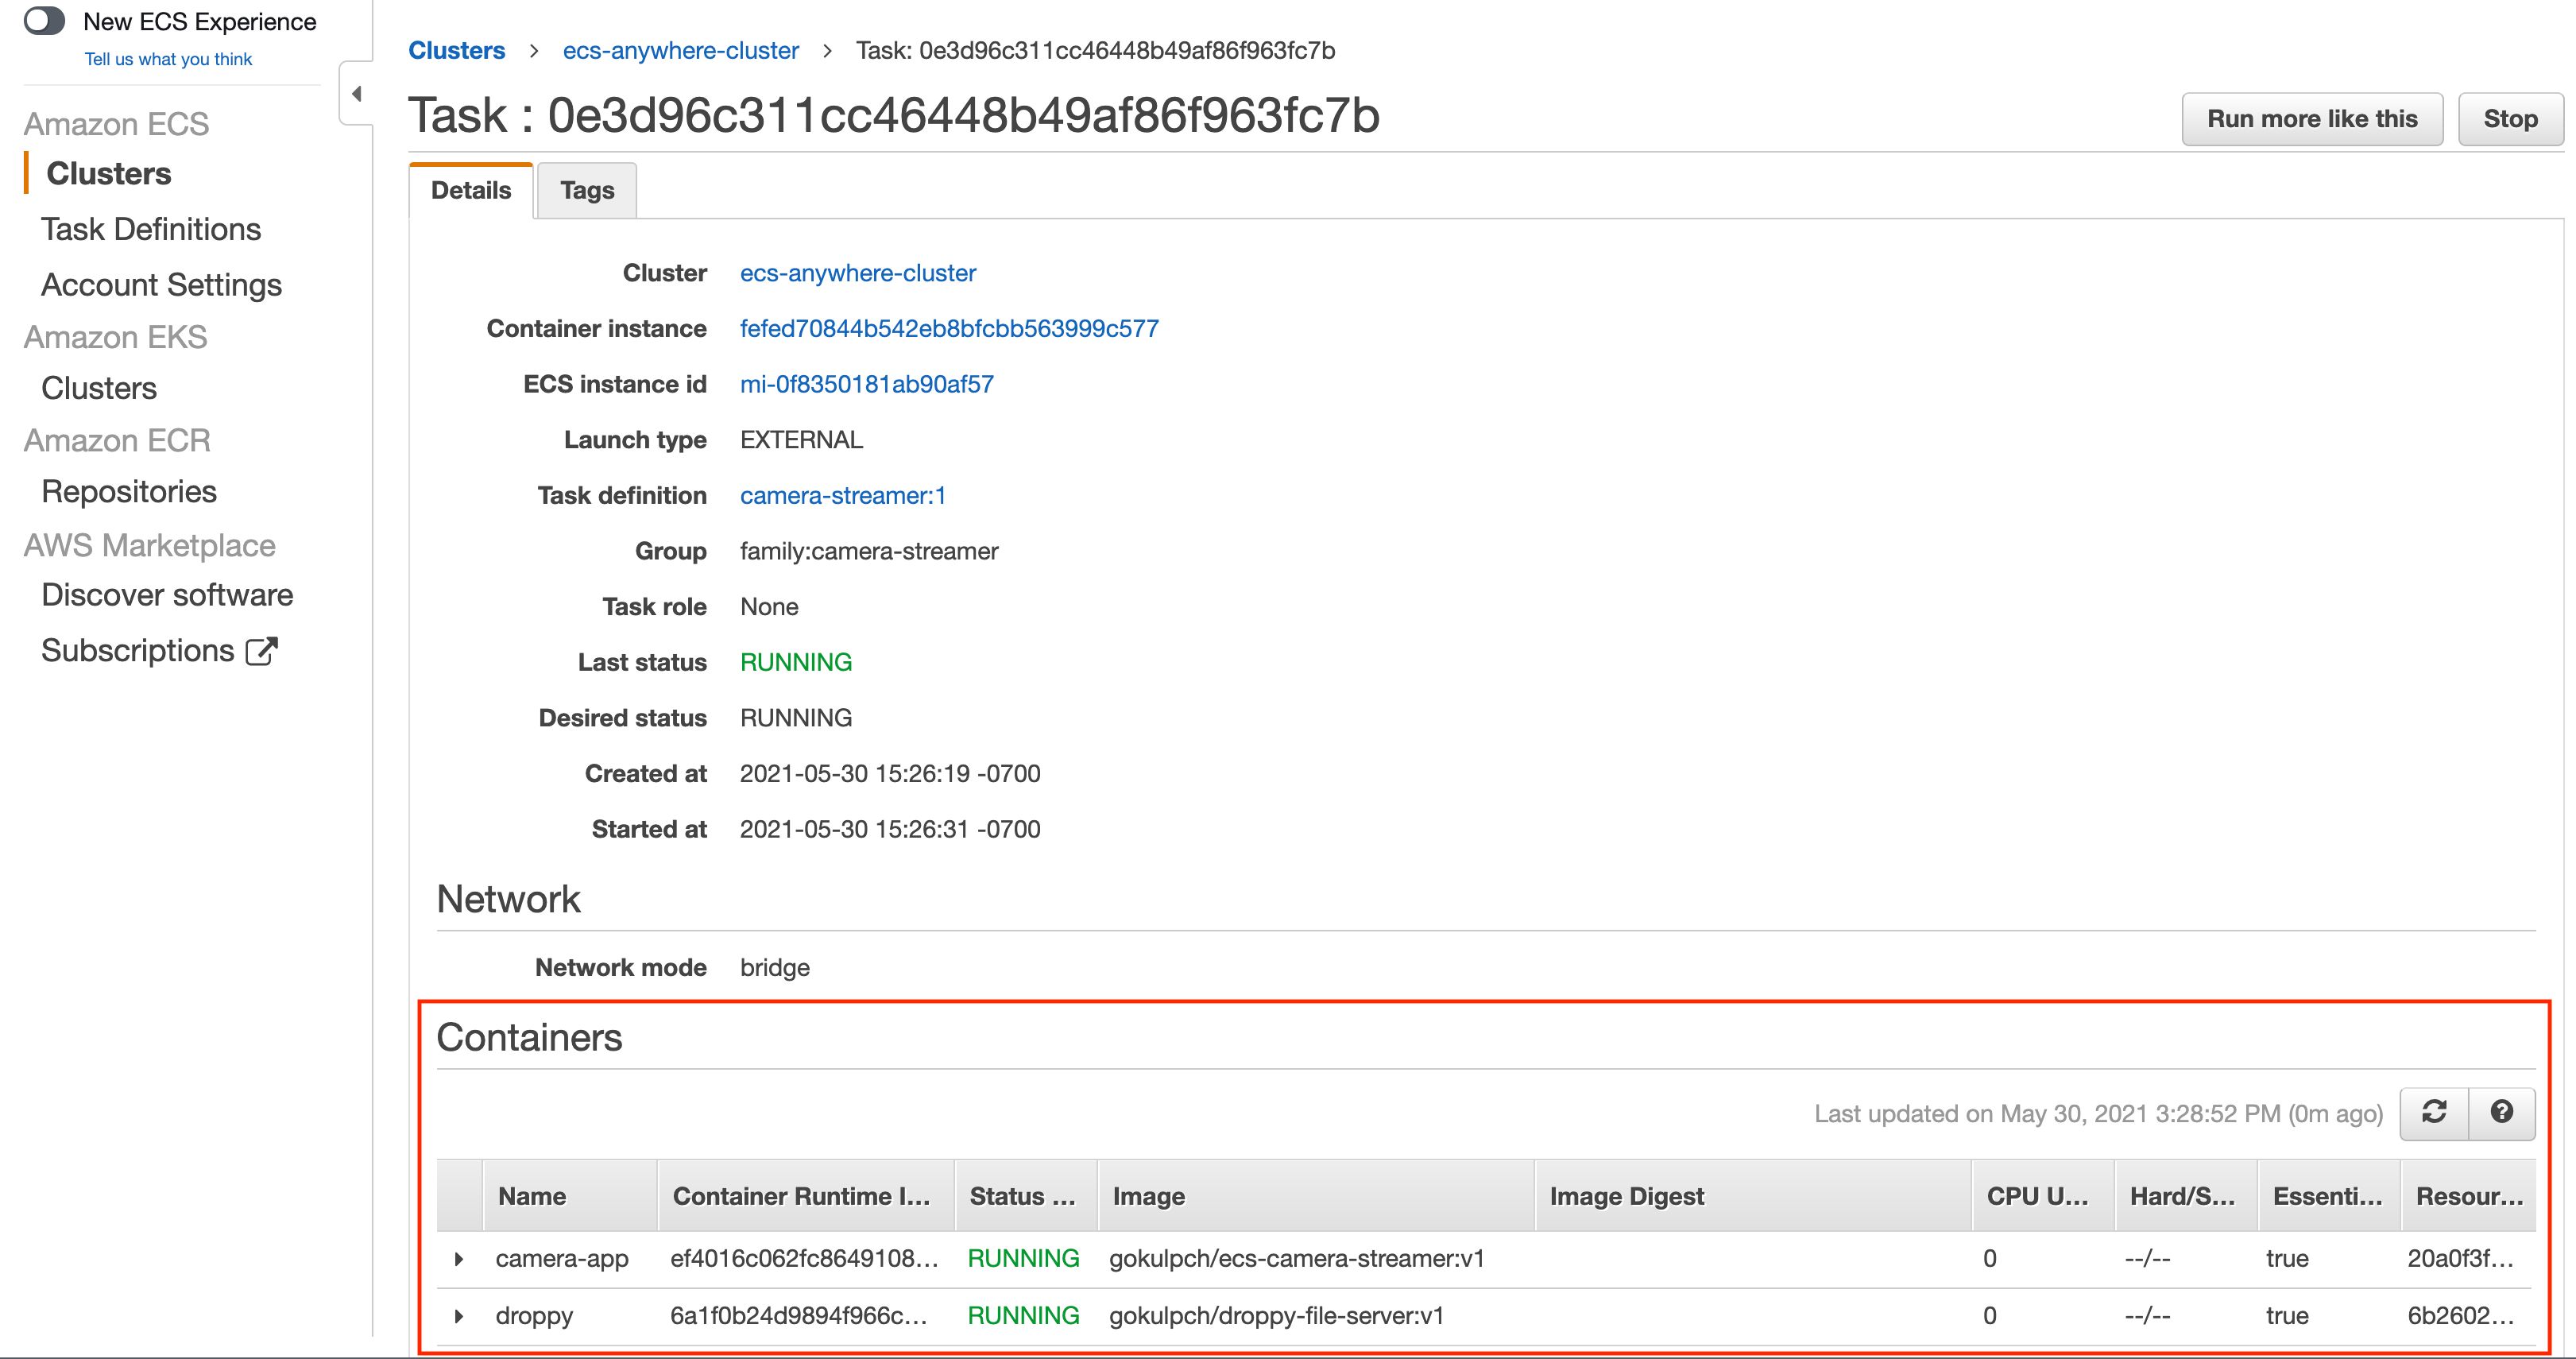This screenshot has width=2576, height=1359.
Task: Collapse the left navigation sidebar arrow
Action: [x=356, y=94]
